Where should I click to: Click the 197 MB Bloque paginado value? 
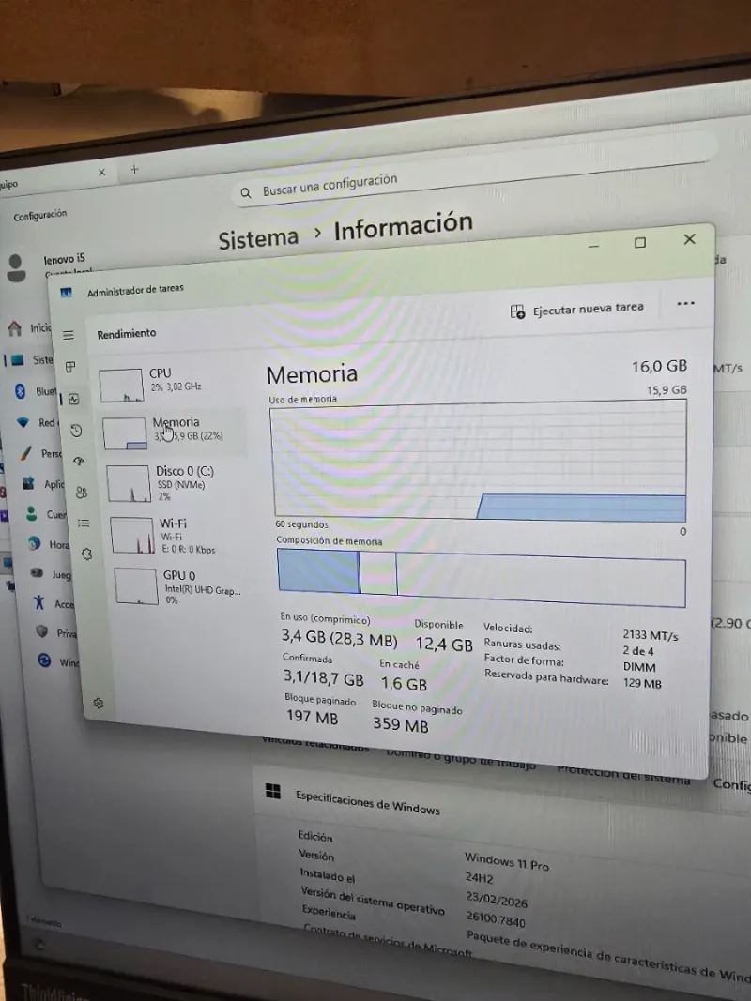(313, 717)
